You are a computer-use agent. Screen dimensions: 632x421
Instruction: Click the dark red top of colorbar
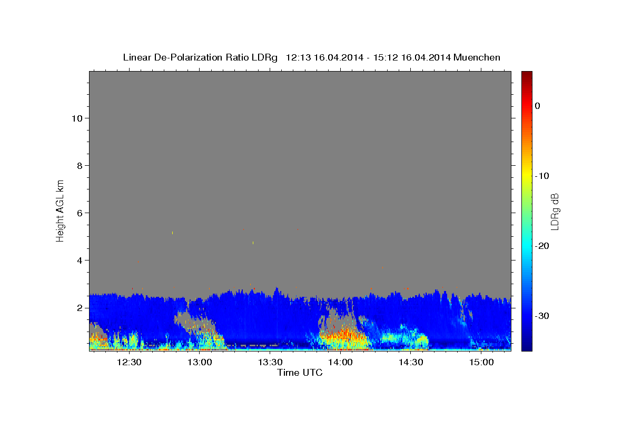tap(527, 76)
